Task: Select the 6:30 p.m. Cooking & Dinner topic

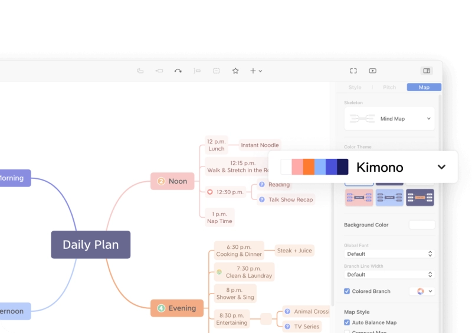Action: click(239, 251)
